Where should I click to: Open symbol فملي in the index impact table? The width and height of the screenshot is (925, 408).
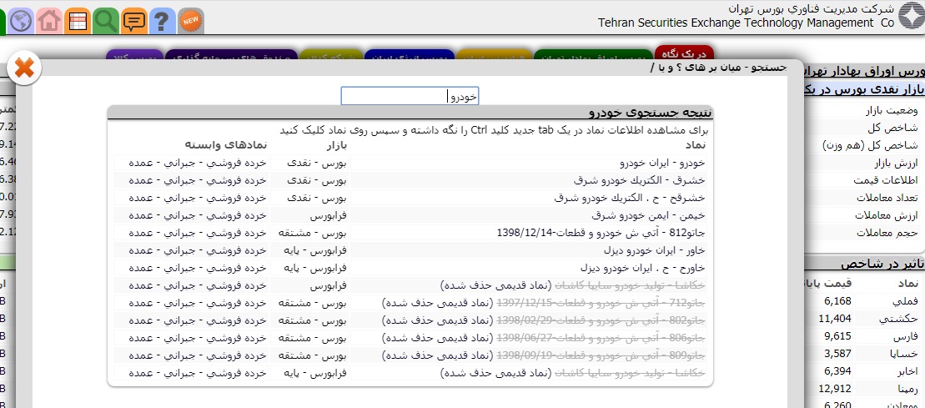coord(905,301)
